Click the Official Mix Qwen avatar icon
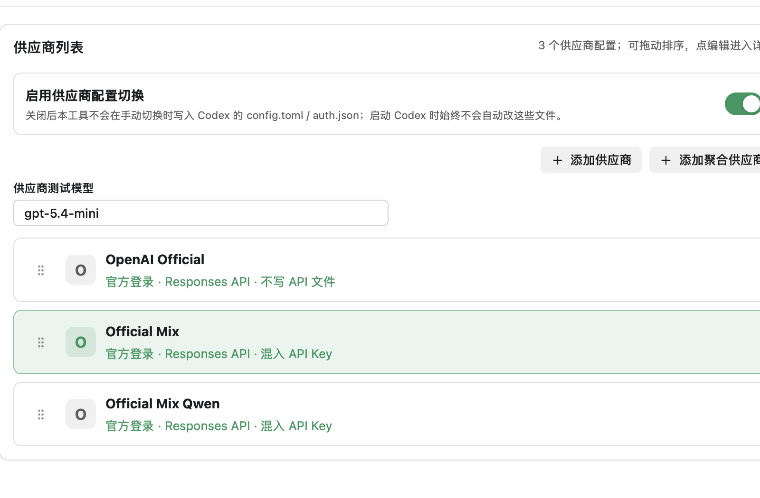Screen dimensions: 760x498 pos(81,414)
